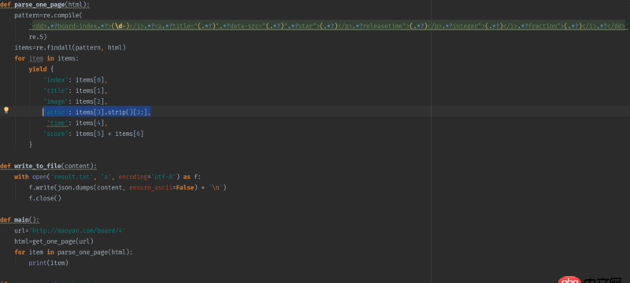Click "'score': items[5] + items[6]" line
The image size is (630, 283).
click(x=94, y=134)
